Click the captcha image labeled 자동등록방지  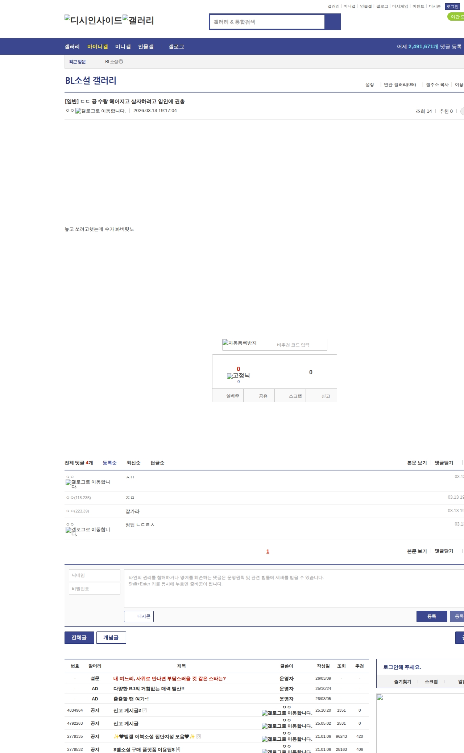(x=240, y=343)
